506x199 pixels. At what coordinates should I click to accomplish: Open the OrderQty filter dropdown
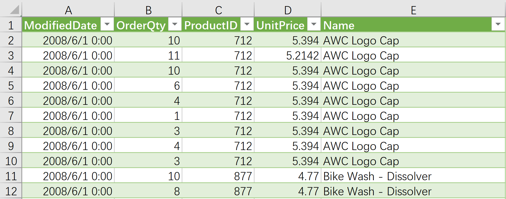[175, 25]
